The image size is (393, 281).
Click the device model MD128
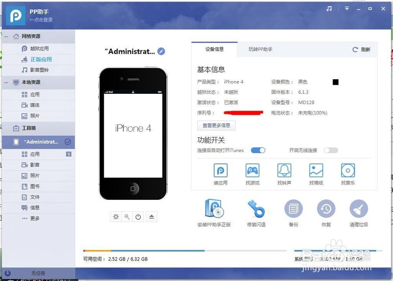306,102
